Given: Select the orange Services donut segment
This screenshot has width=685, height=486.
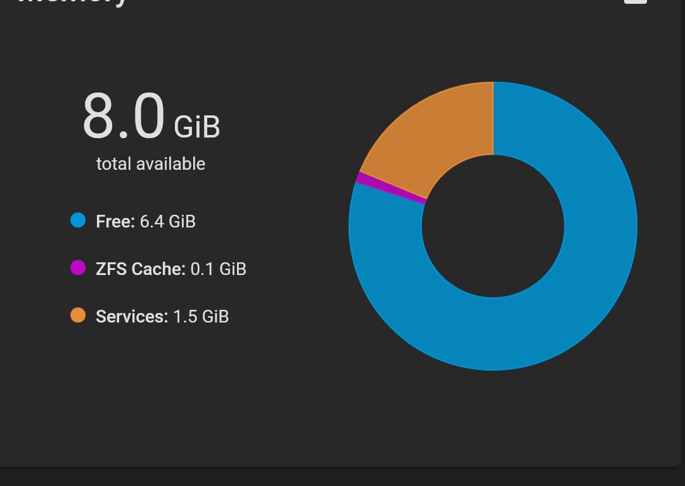Looking at the screenshot, I should [x=437, y=131].
